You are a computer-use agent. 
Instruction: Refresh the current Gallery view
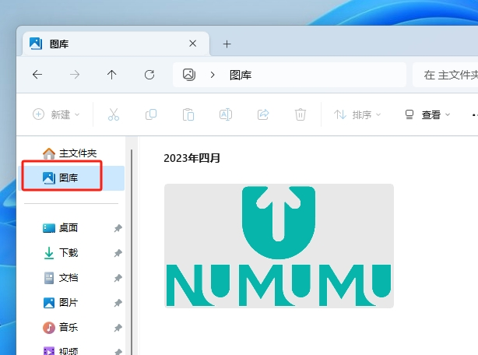click(x=149, y=75)
